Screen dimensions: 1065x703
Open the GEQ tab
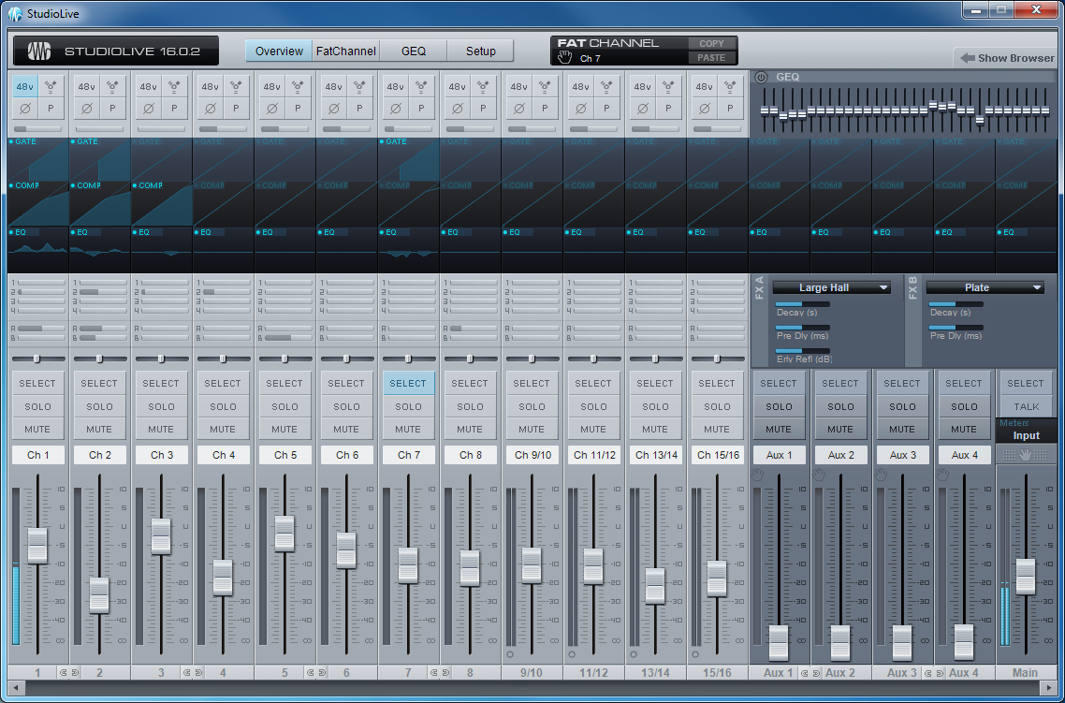point(414,51)
